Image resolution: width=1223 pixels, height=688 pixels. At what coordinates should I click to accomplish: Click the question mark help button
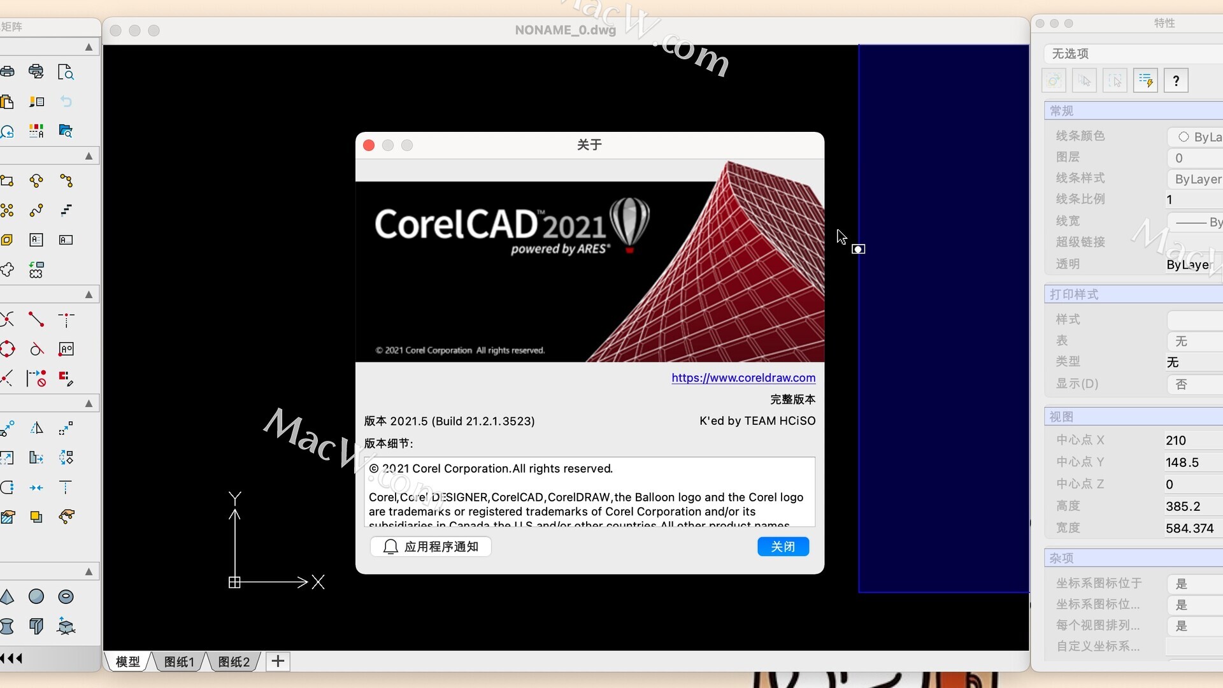(1176, 81)
